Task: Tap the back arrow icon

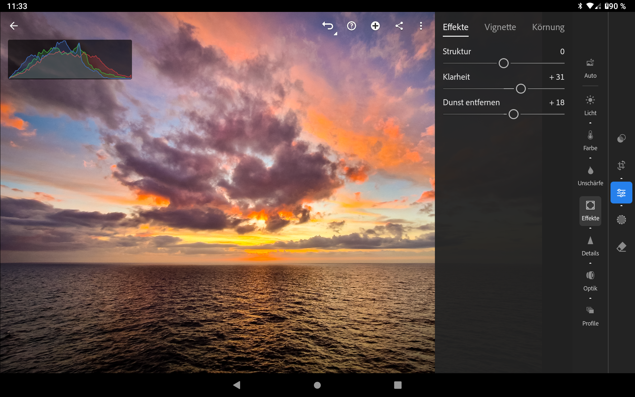Action: pyautogui.click(x=14, y=26)
